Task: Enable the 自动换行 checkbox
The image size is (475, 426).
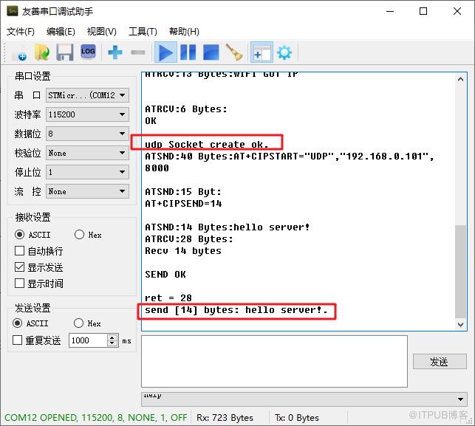Action: (x=38, y=251)
